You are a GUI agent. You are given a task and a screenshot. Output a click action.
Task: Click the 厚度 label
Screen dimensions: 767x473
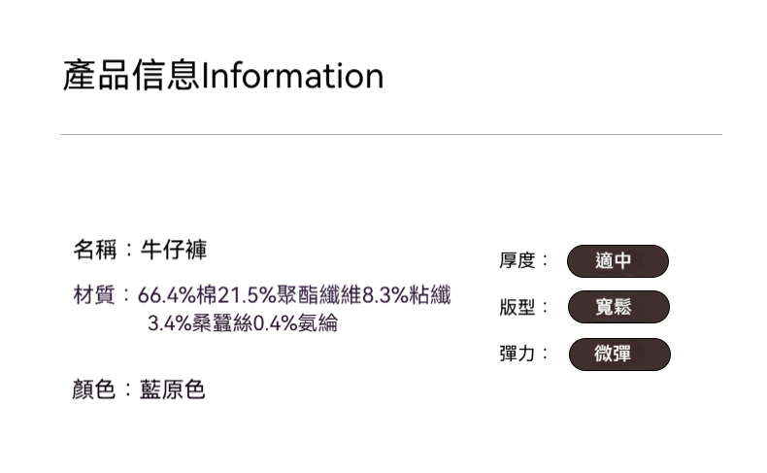coord(518,261)
